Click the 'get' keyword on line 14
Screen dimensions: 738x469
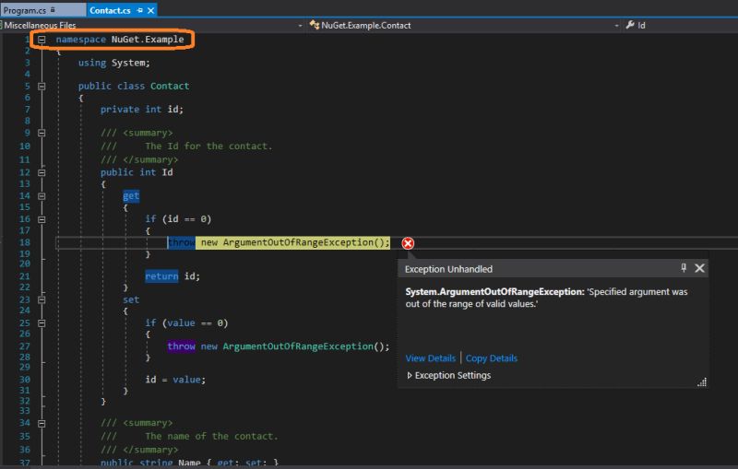[x=131, y=196]
